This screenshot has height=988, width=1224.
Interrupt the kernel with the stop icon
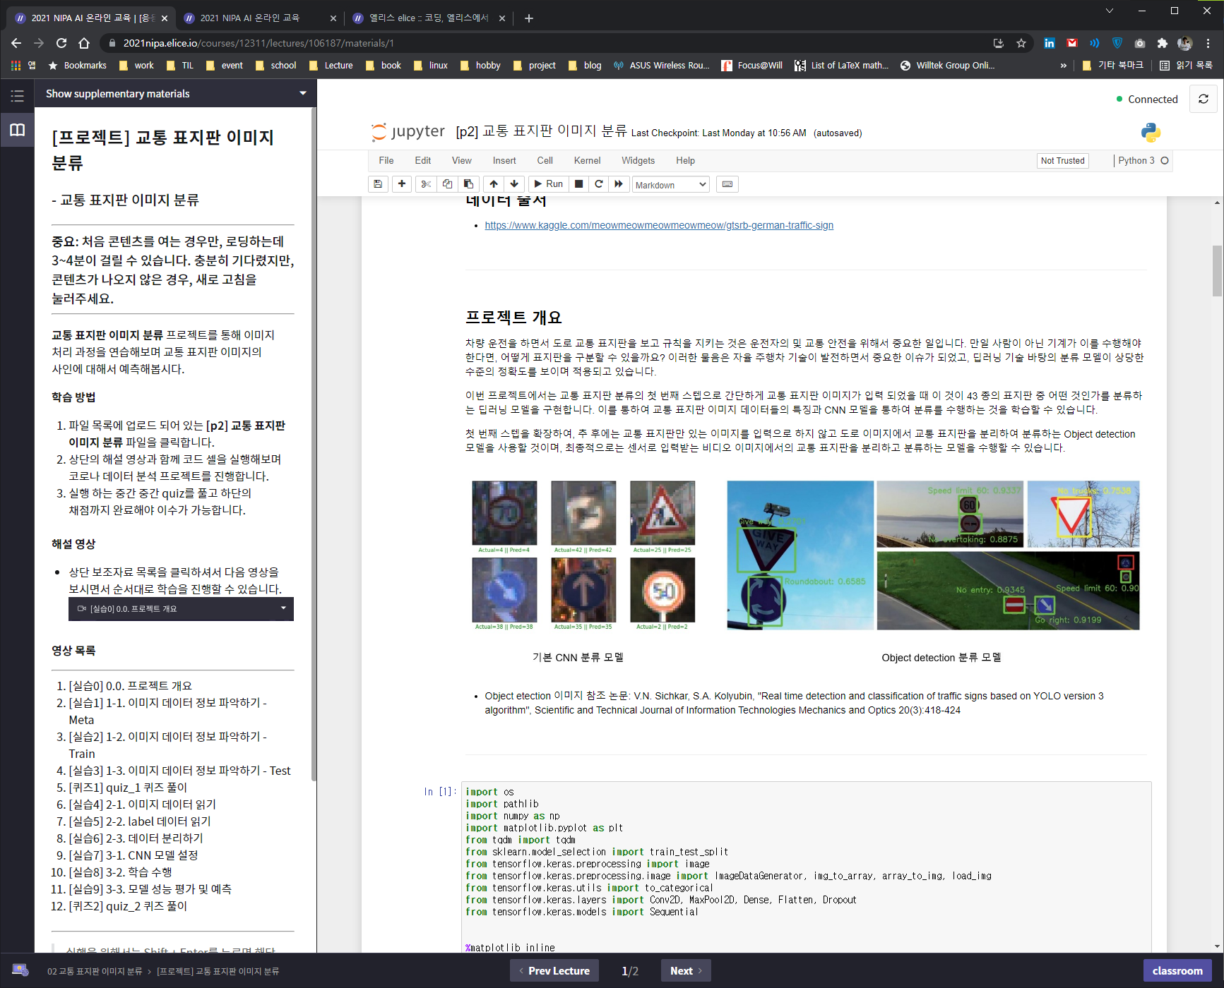[x=578, y=184]
